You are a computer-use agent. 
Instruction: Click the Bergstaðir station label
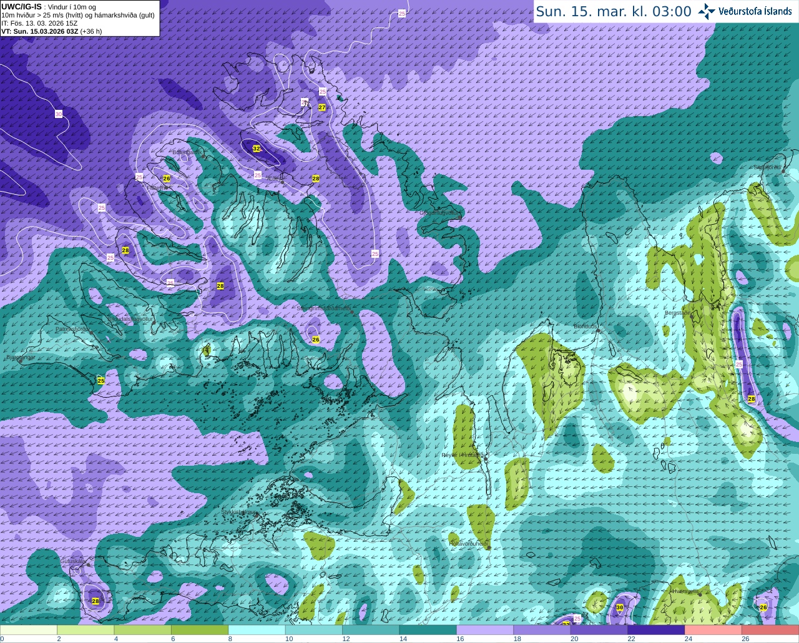tap(679, 313)
